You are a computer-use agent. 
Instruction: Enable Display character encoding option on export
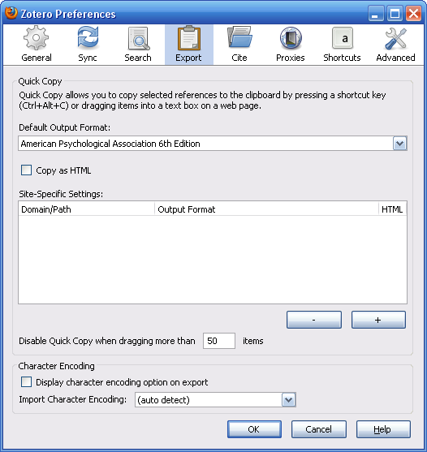pyautogui.click(x=26, y=382)
